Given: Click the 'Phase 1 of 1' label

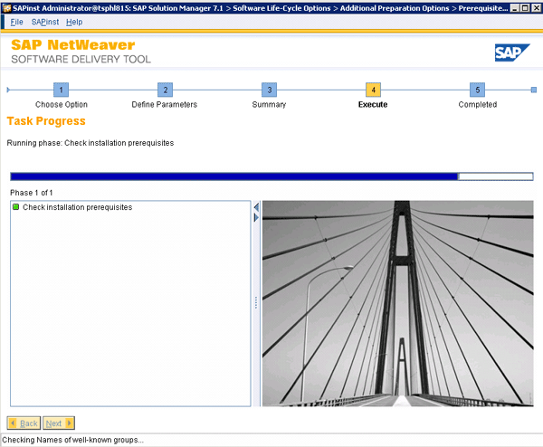Looking at the screenshot, I should point(31,193).
